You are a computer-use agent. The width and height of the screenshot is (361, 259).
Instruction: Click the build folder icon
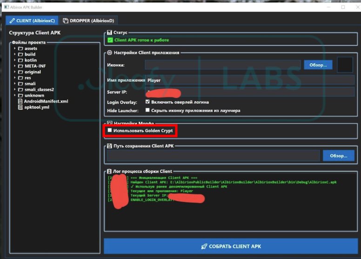(20, 54)
